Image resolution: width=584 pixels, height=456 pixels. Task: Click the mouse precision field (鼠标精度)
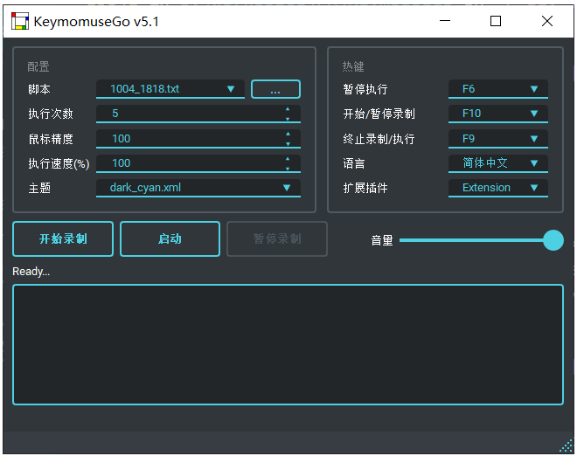(198, 139)
